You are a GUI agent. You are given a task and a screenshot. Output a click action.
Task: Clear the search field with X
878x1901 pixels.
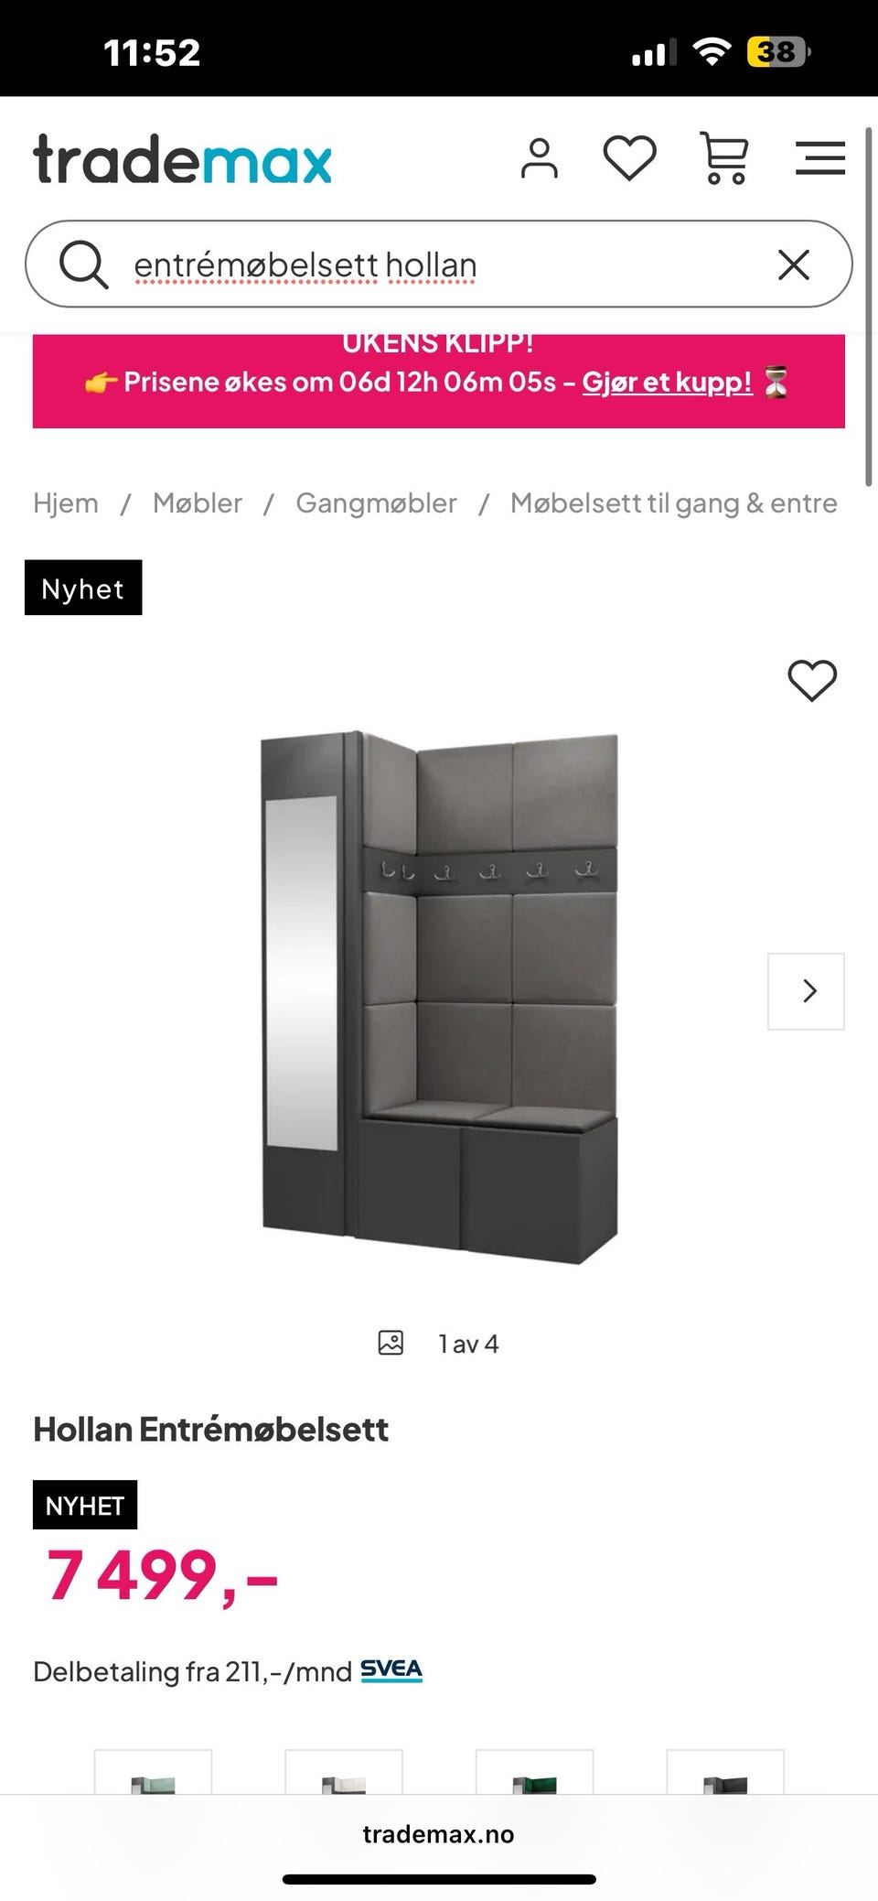tap(793, 265)
